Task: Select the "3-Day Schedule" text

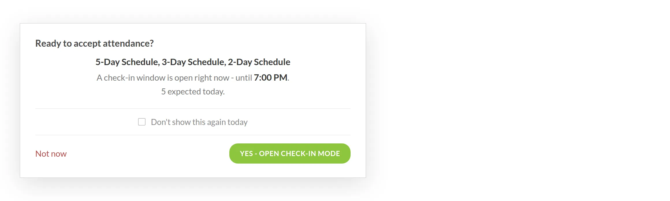Action: coord(193,62)
